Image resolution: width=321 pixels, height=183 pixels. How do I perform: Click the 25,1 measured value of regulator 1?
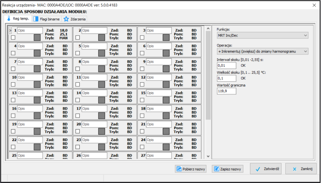[x=64, y=34]
